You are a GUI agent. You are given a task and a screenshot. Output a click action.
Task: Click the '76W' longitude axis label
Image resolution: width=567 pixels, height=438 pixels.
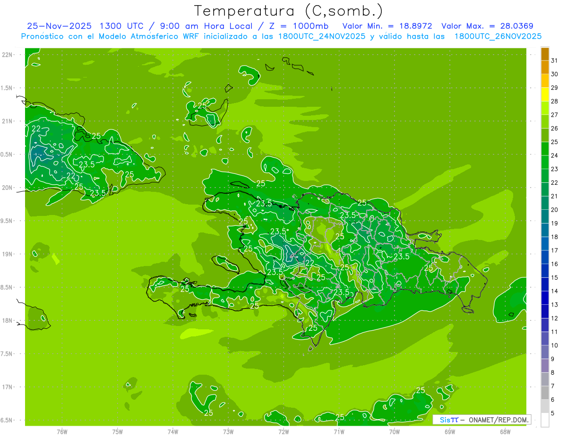[62, 431]
